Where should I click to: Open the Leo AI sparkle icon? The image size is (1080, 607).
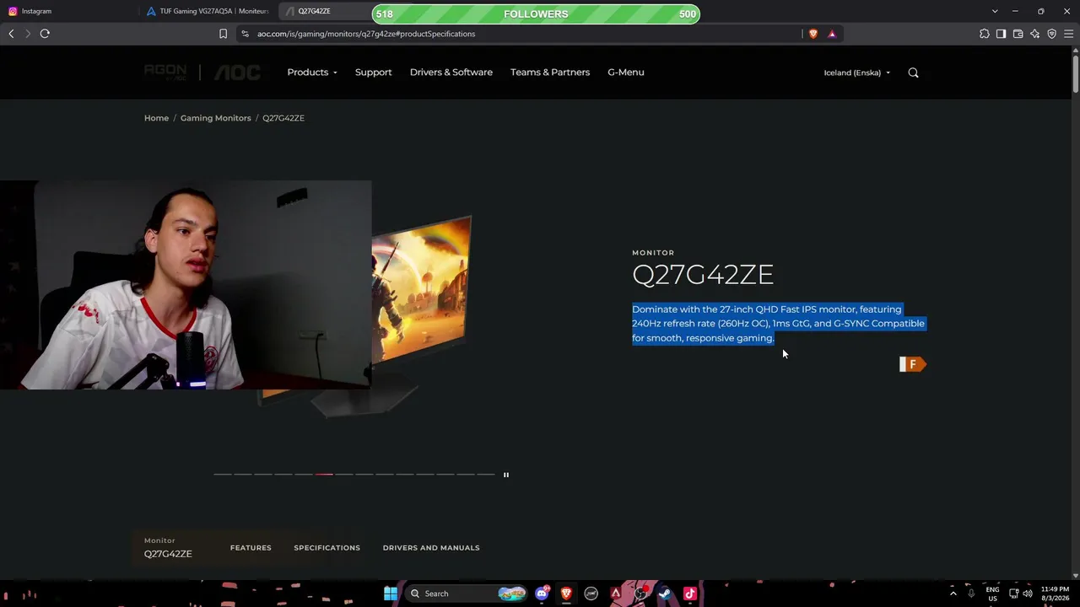click(x=1035, y=34)
